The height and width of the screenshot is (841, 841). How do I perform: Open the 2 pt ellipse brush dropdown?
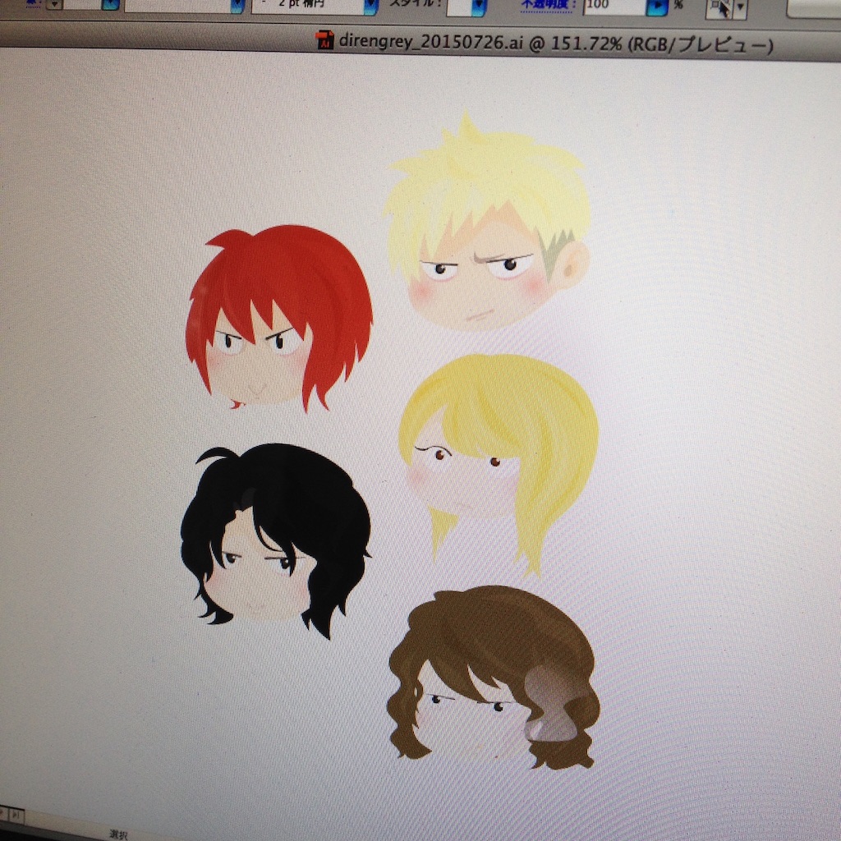pos(370,6)
